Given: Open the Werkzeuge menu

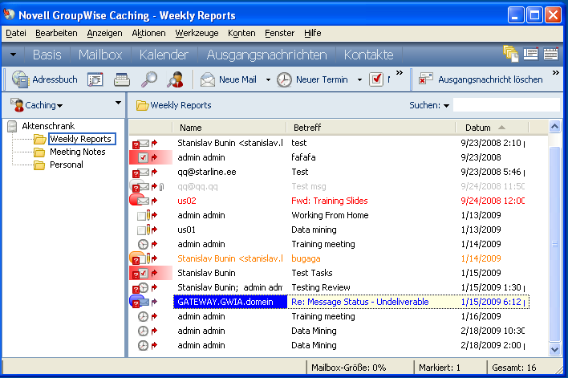Looking at the screenshot, I should click(197, 33).
